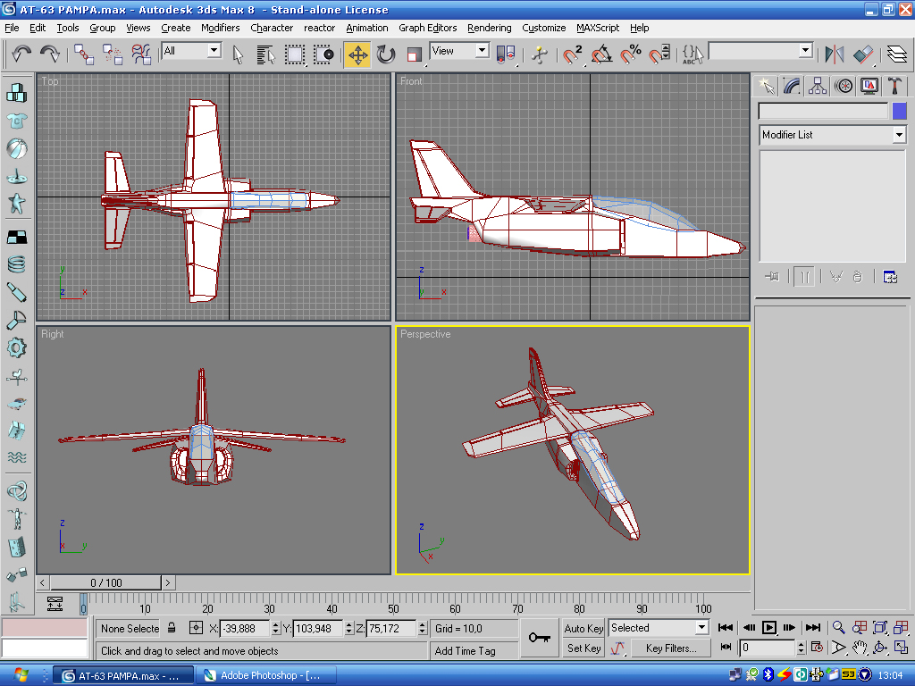Toggle Angle Snap
The height and width of the screenshot is (686, 915).
(x=601, y=54)
